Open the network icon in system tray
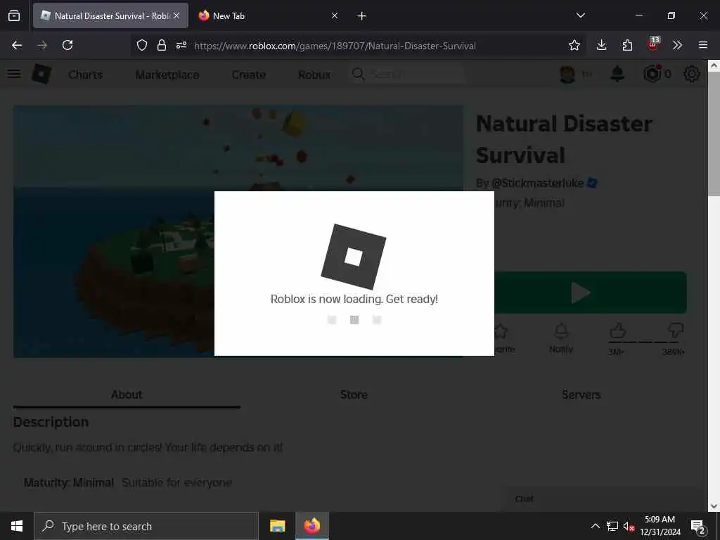Image resolution: width=720 pixels, height=540 pixels. (x=612, y=526)
